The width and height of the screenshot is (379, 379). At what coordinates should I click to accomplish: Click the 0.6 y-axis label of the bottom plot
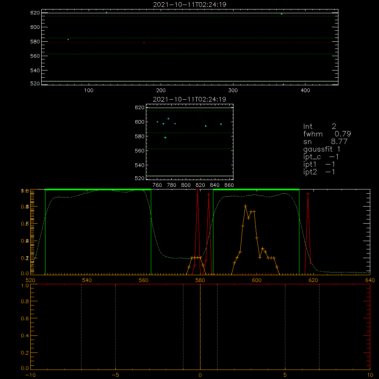(x=25, y=319)
